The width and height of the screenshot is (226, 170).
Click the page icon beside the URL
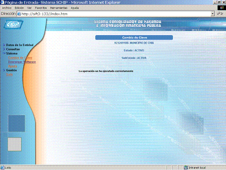click(19, 14)
